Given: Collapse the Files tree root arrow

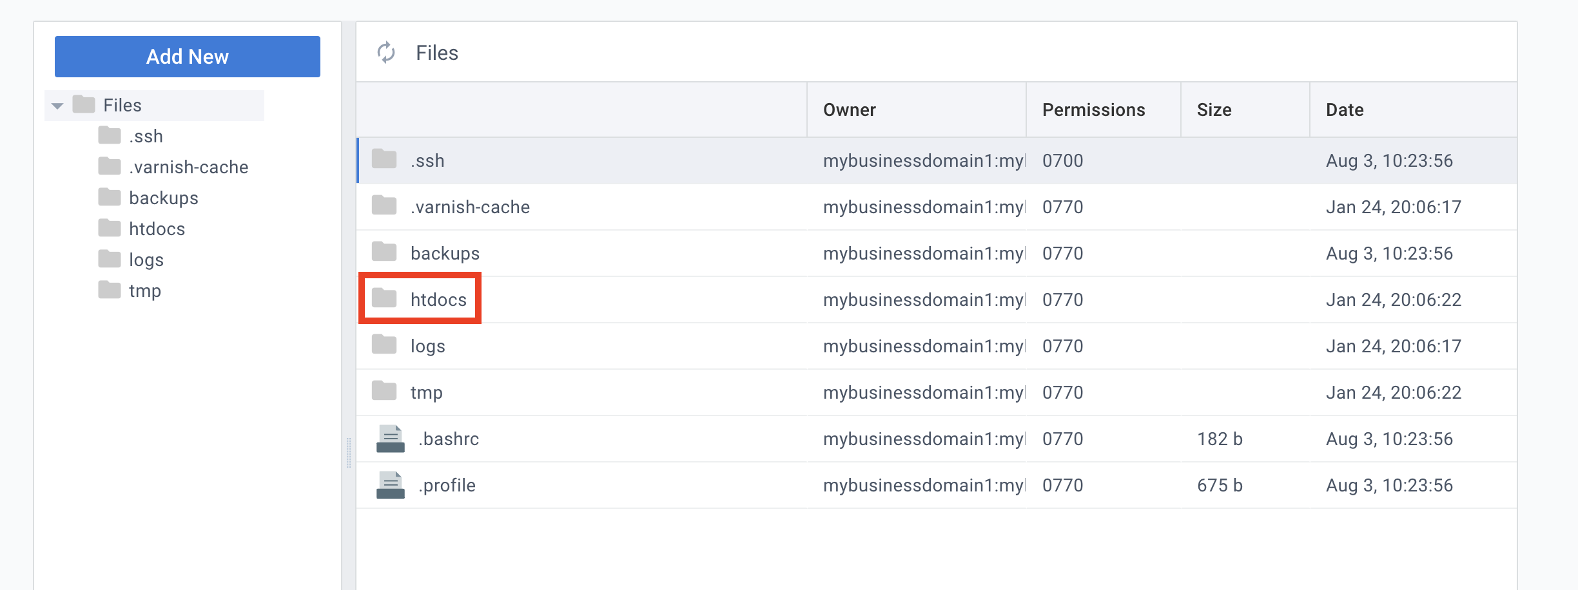Looking at the screenshot, I should pyautogui.click(x=58, y=106).
